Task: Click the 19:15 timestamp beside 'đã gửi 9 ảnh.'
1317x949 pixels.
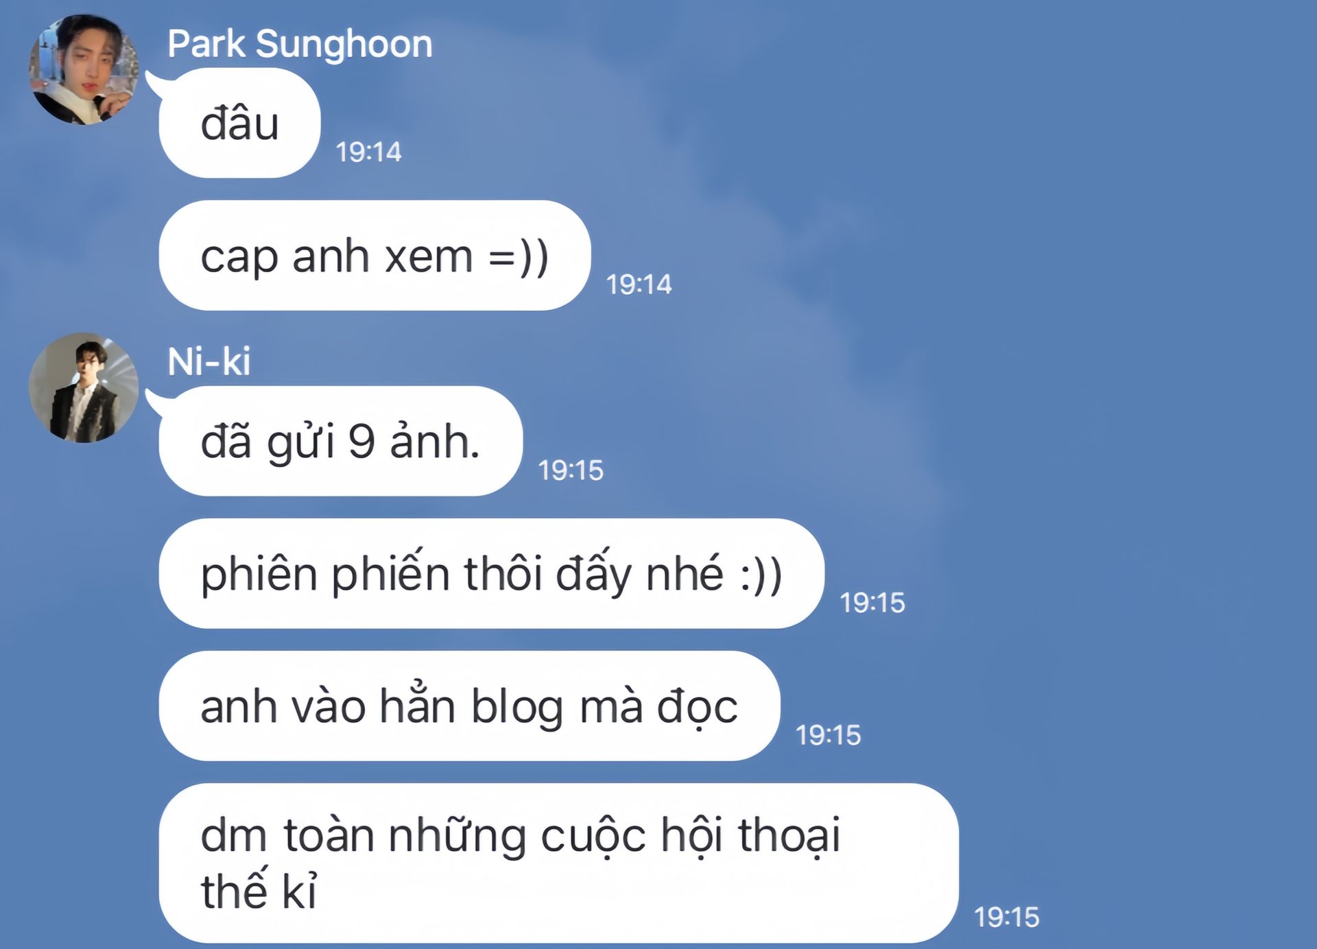Action: 571,470
